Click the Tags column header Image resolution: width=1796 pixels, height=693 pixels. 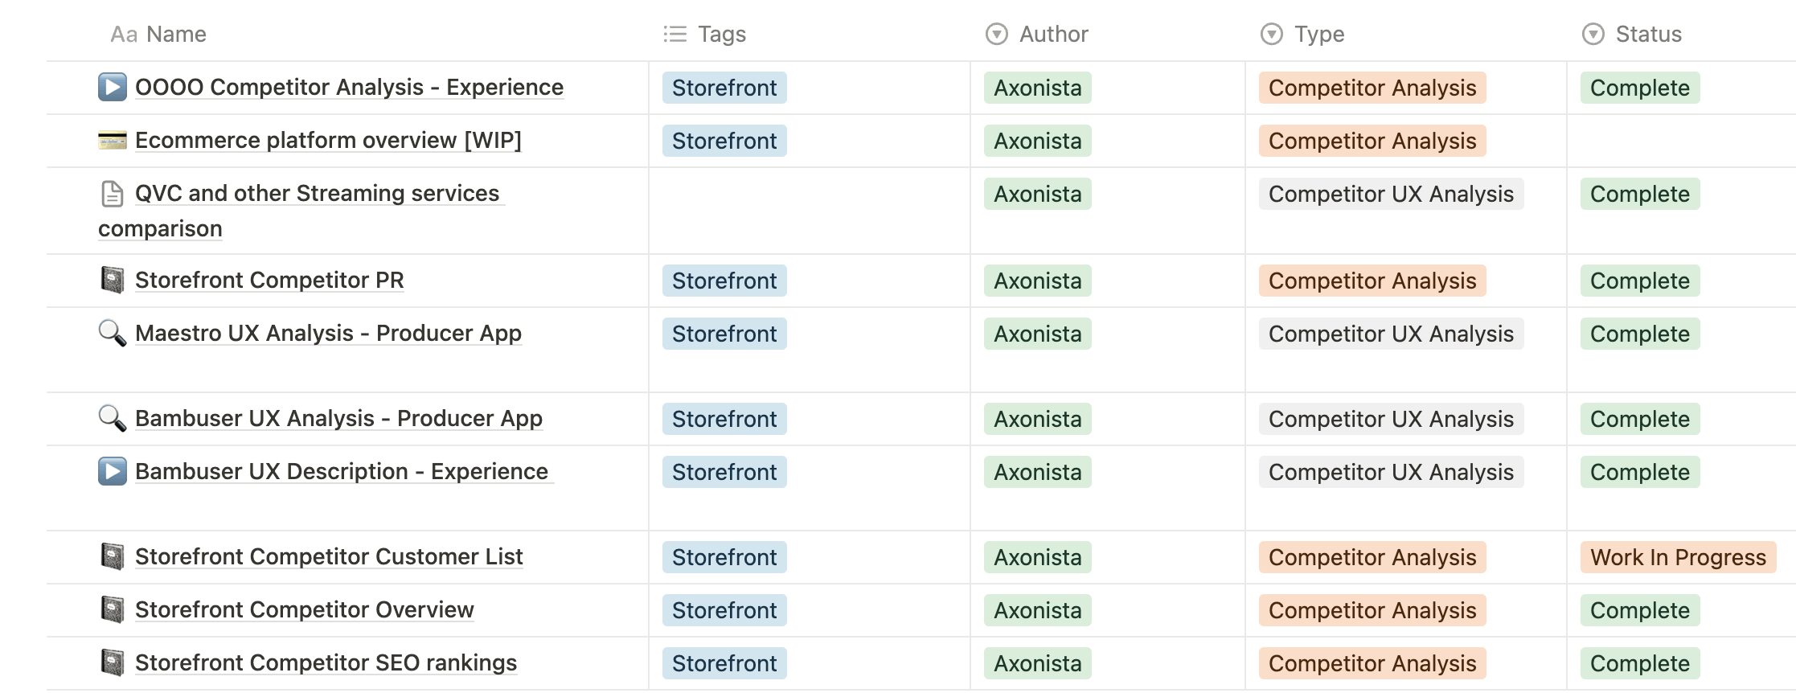pos(705,34)
